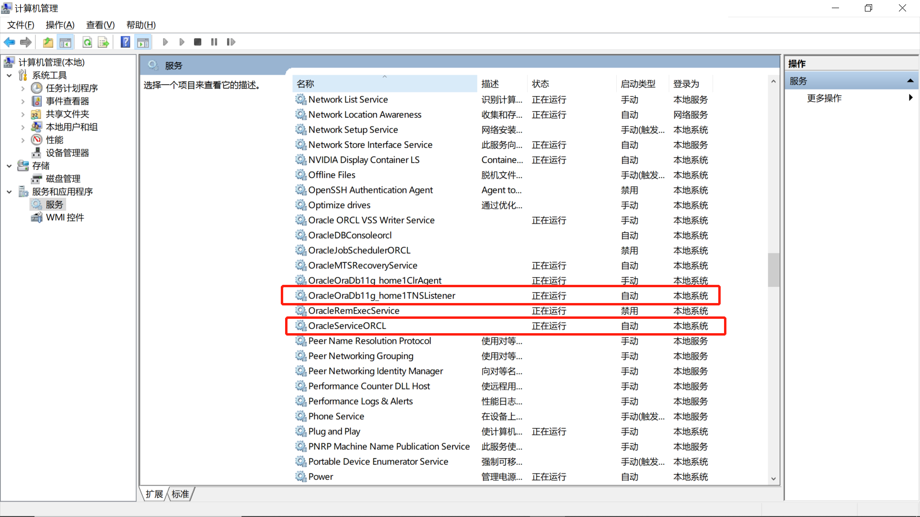The width and height of the screenshot is (920, 517).
Task: Open the 操作(A) menu
Action: pos(60,25)
